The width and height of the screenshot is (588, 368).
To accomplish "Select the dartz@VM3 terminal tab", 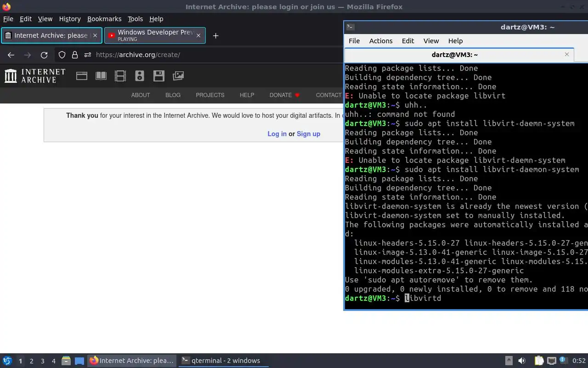I will tap(459, 55).
